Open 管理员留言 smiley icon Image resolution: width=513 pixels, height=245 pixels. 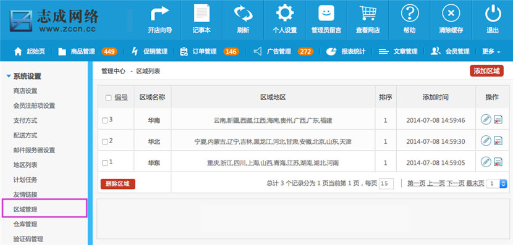[326, 14]
